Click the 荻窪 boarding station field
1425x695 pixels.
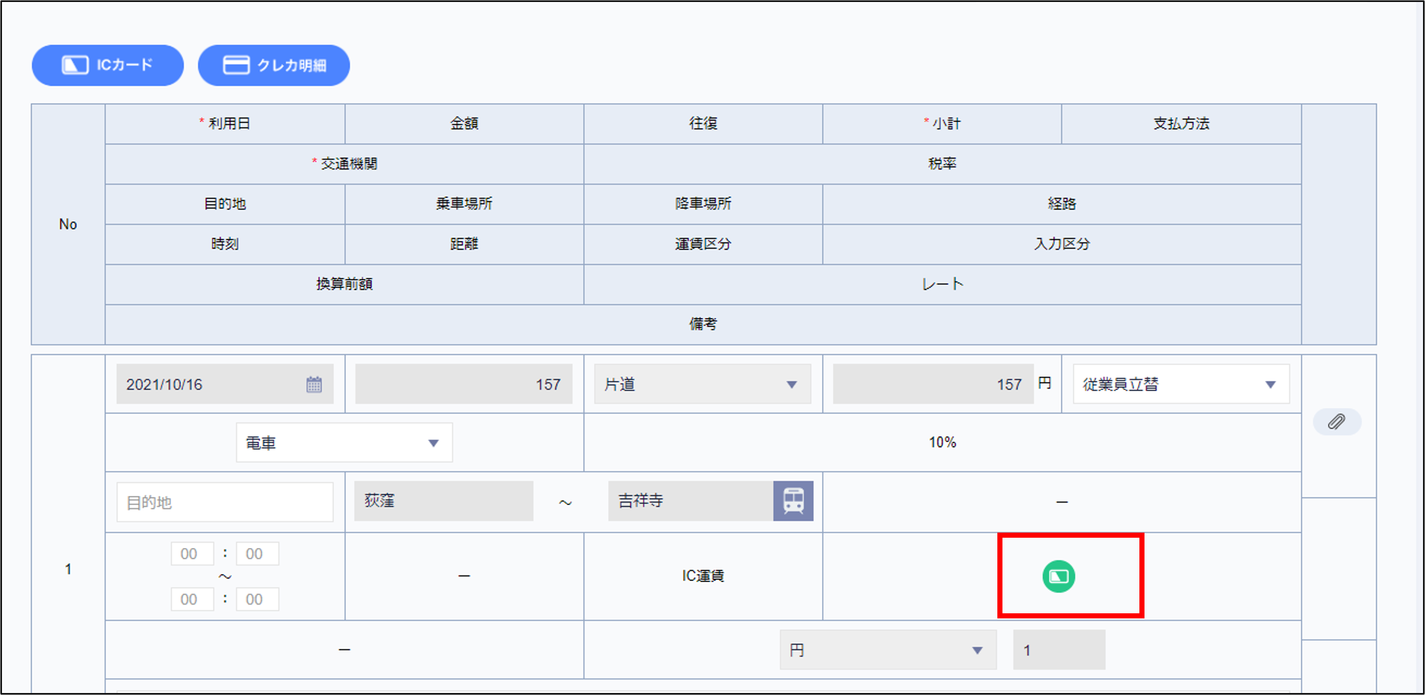click(443, 501)
